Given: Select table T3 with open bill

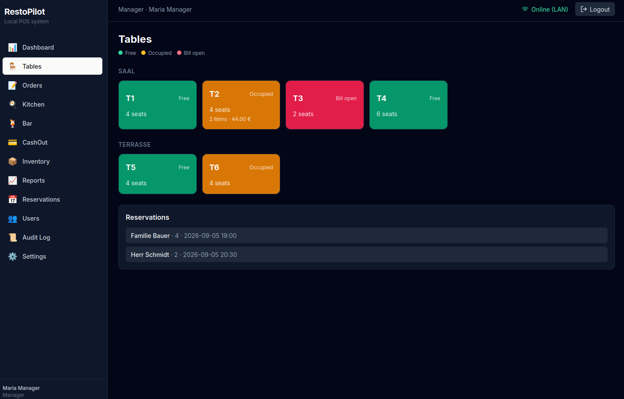Looking at the screenshot, I should tap(325, 105).
